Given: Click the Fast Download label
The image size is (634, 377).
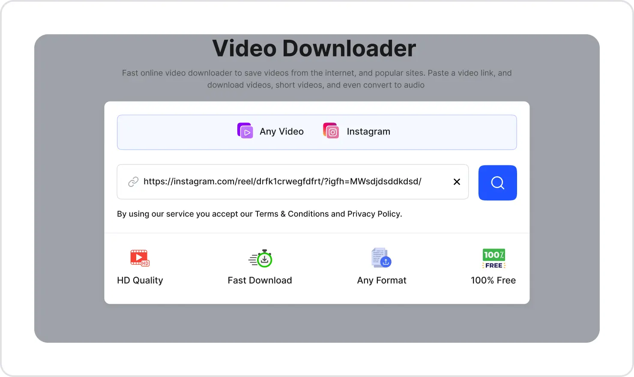Looking at the screenshot, I should pyautogui.click(x=260, y=280).
